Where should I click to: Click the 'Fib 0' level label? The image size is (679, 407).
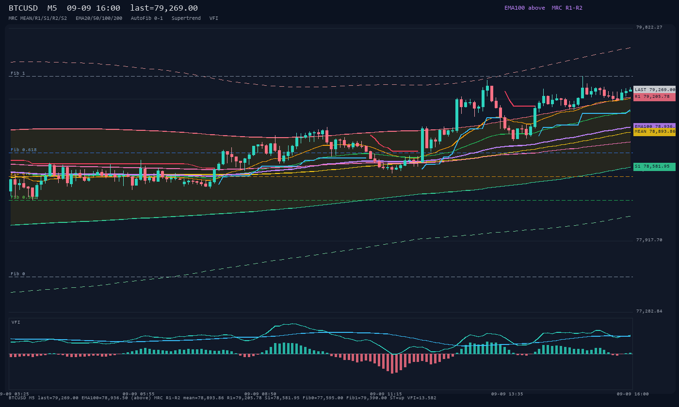pyautogui.click(x=18, y=274)
